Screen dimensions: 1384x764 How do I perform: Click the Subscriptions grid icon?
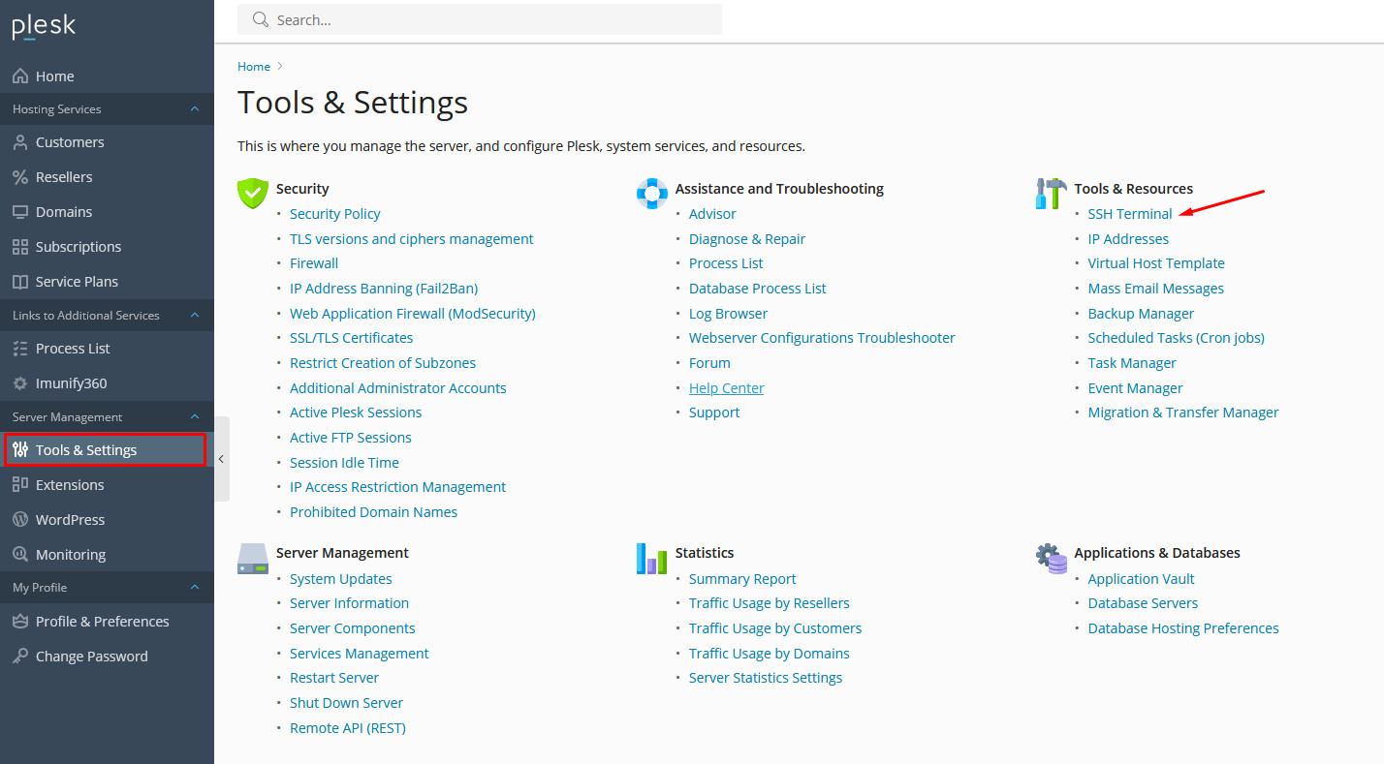[20, 246]
